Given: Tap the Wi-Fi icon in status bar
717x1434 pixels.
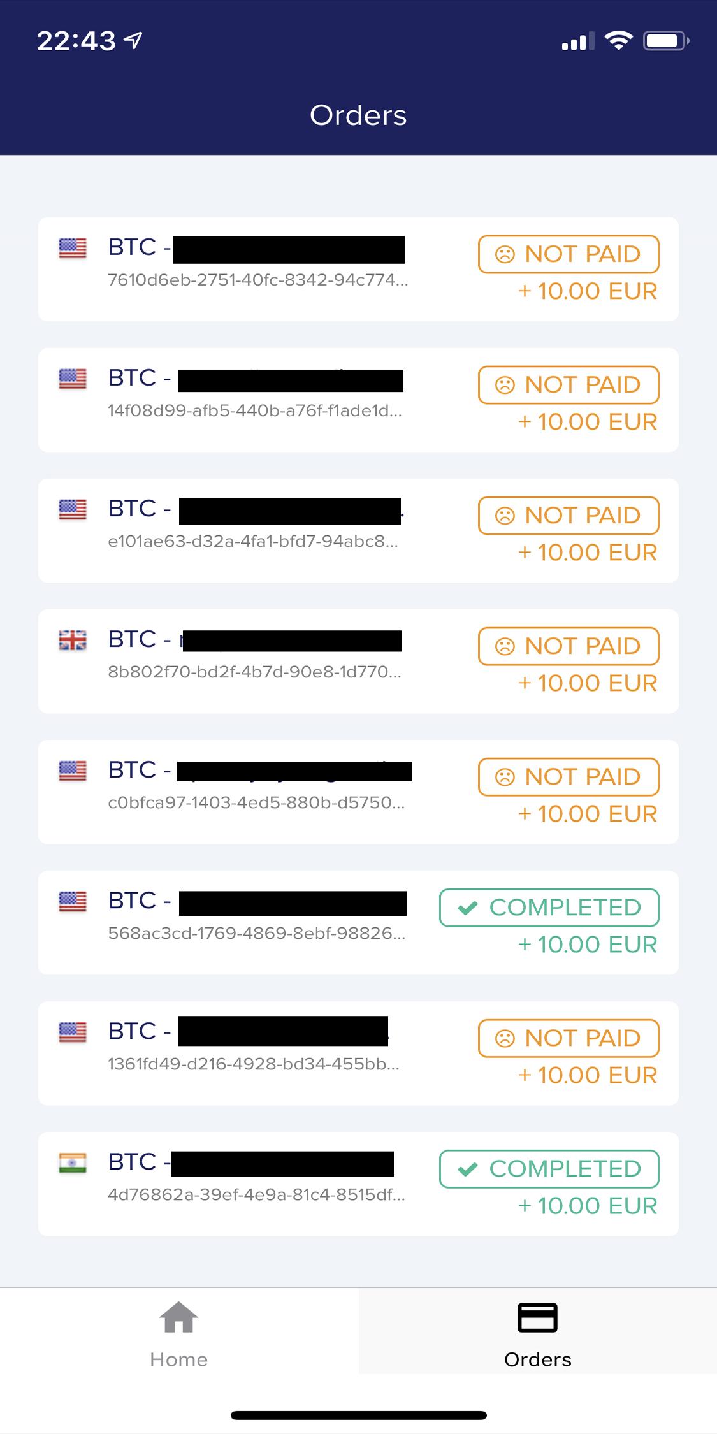Looking at the screenshot, I should pos(618,41).
